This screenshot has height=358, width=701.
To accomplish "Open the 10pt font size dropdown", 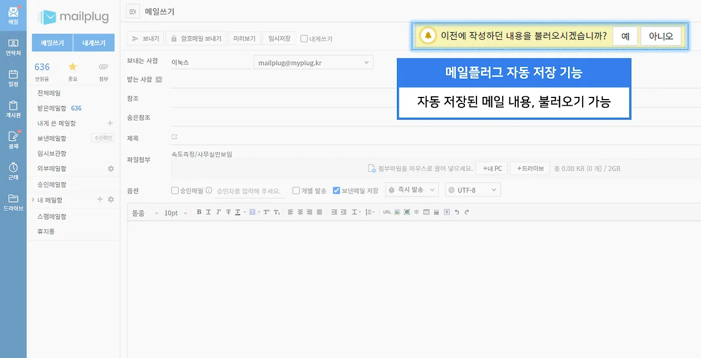I will (x=176, y=212).
